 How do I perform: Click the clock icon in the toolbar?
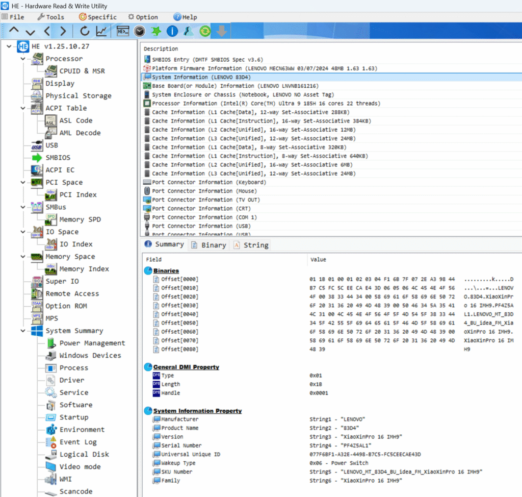tap(139, 31)
